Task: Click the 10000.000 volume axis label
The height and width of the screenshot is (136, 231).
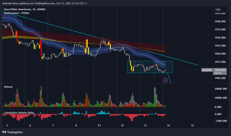Action: 221,98
